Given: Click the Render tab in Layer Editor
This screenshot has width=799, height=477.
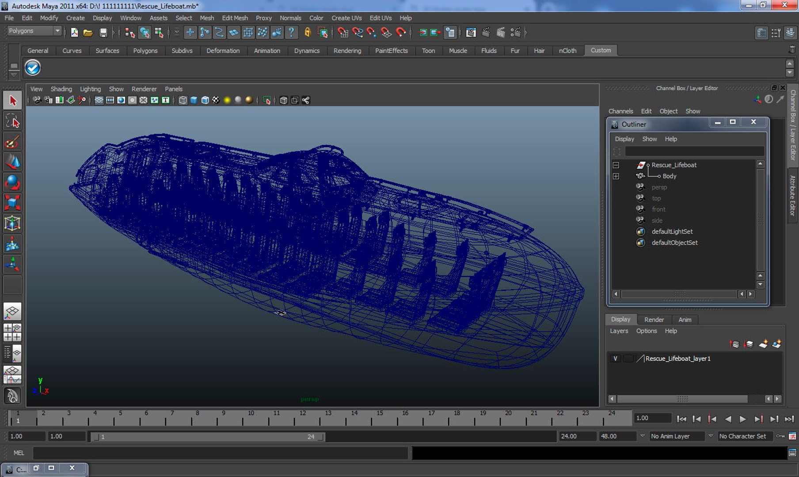Looking at the screenshot, I should tap(654, 320).
